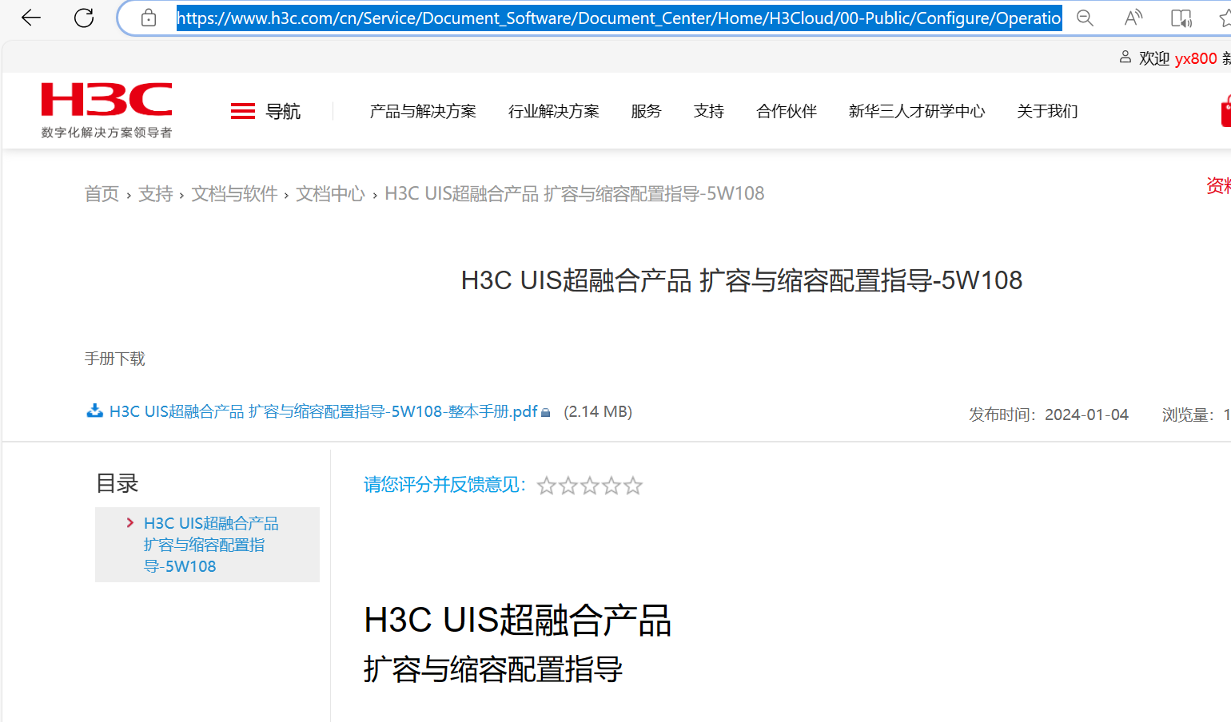This screenshot has width=1231, height=722.
Task: Open 文档中心 breadcrumb link
Action: (331, 193)
